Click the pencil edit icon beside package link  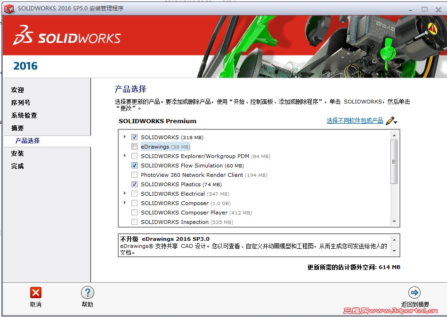pos(390,121)
